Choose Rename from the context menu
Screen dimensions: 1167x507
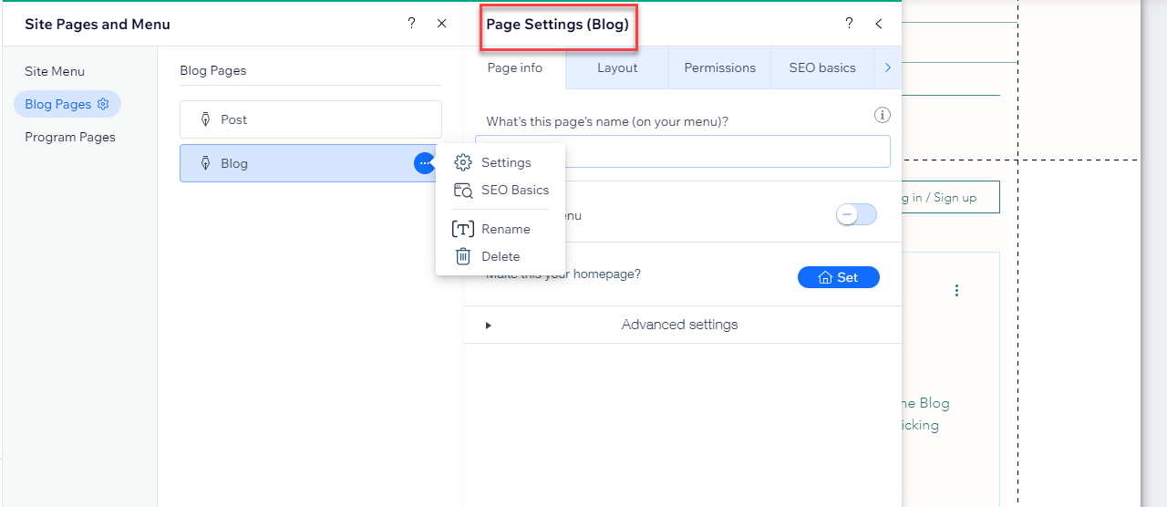[x=501, y=229]
